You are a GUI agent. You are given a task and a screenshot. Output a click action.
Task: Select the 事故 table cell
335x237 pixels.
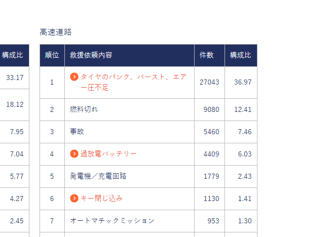click(77, 132)
